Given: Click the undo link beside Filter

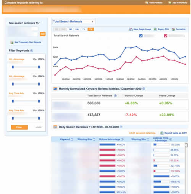Looking at the screenshot, I should pos(39,127).
